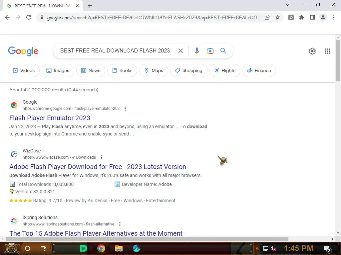Image resolution: width=341 pixels, height=255 pixels.
Task: Click the WizCase site favicon
Action: click(x=14, y=154)
